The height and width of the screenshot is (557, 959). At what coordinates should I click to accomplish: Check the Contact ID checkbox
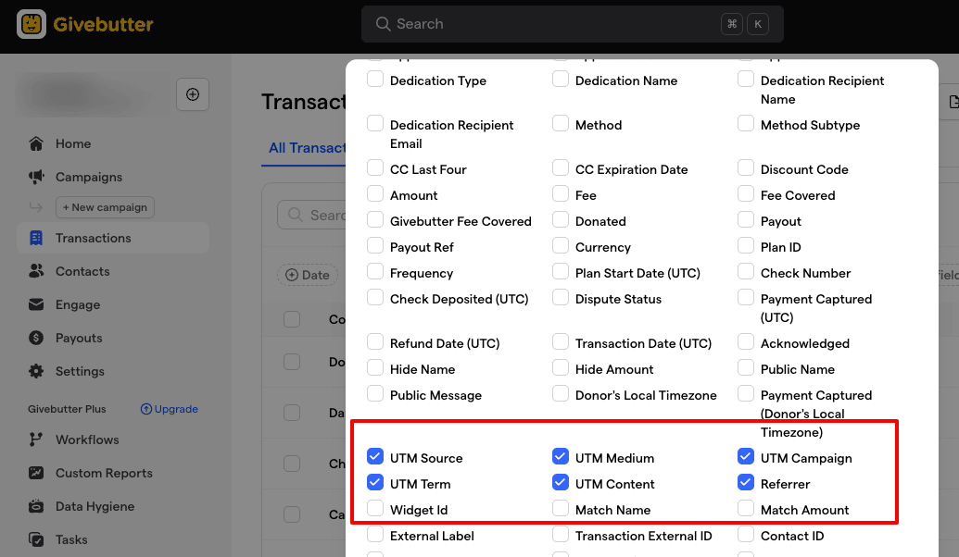click(x=746, y=535)
